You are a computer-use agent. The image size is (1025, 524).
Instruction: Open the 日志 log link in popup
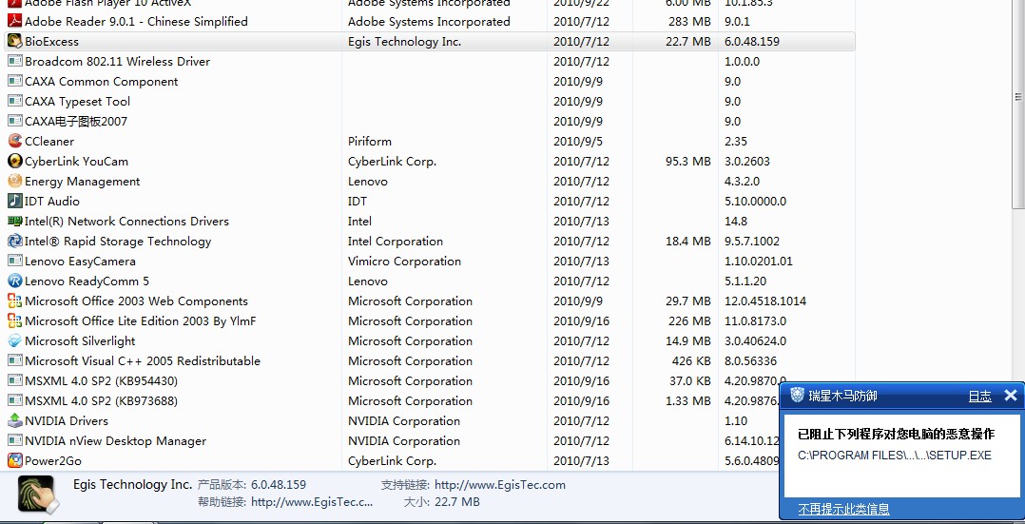click(x=979, y=396)
